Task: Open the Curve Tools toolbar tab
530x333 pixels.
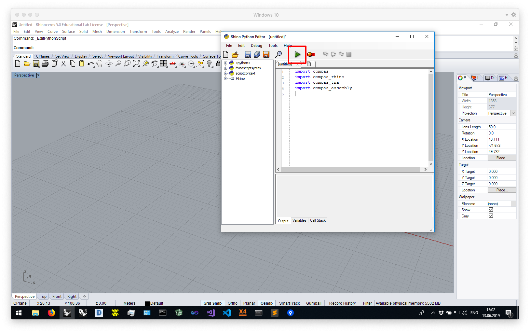Action: [188, 56]
